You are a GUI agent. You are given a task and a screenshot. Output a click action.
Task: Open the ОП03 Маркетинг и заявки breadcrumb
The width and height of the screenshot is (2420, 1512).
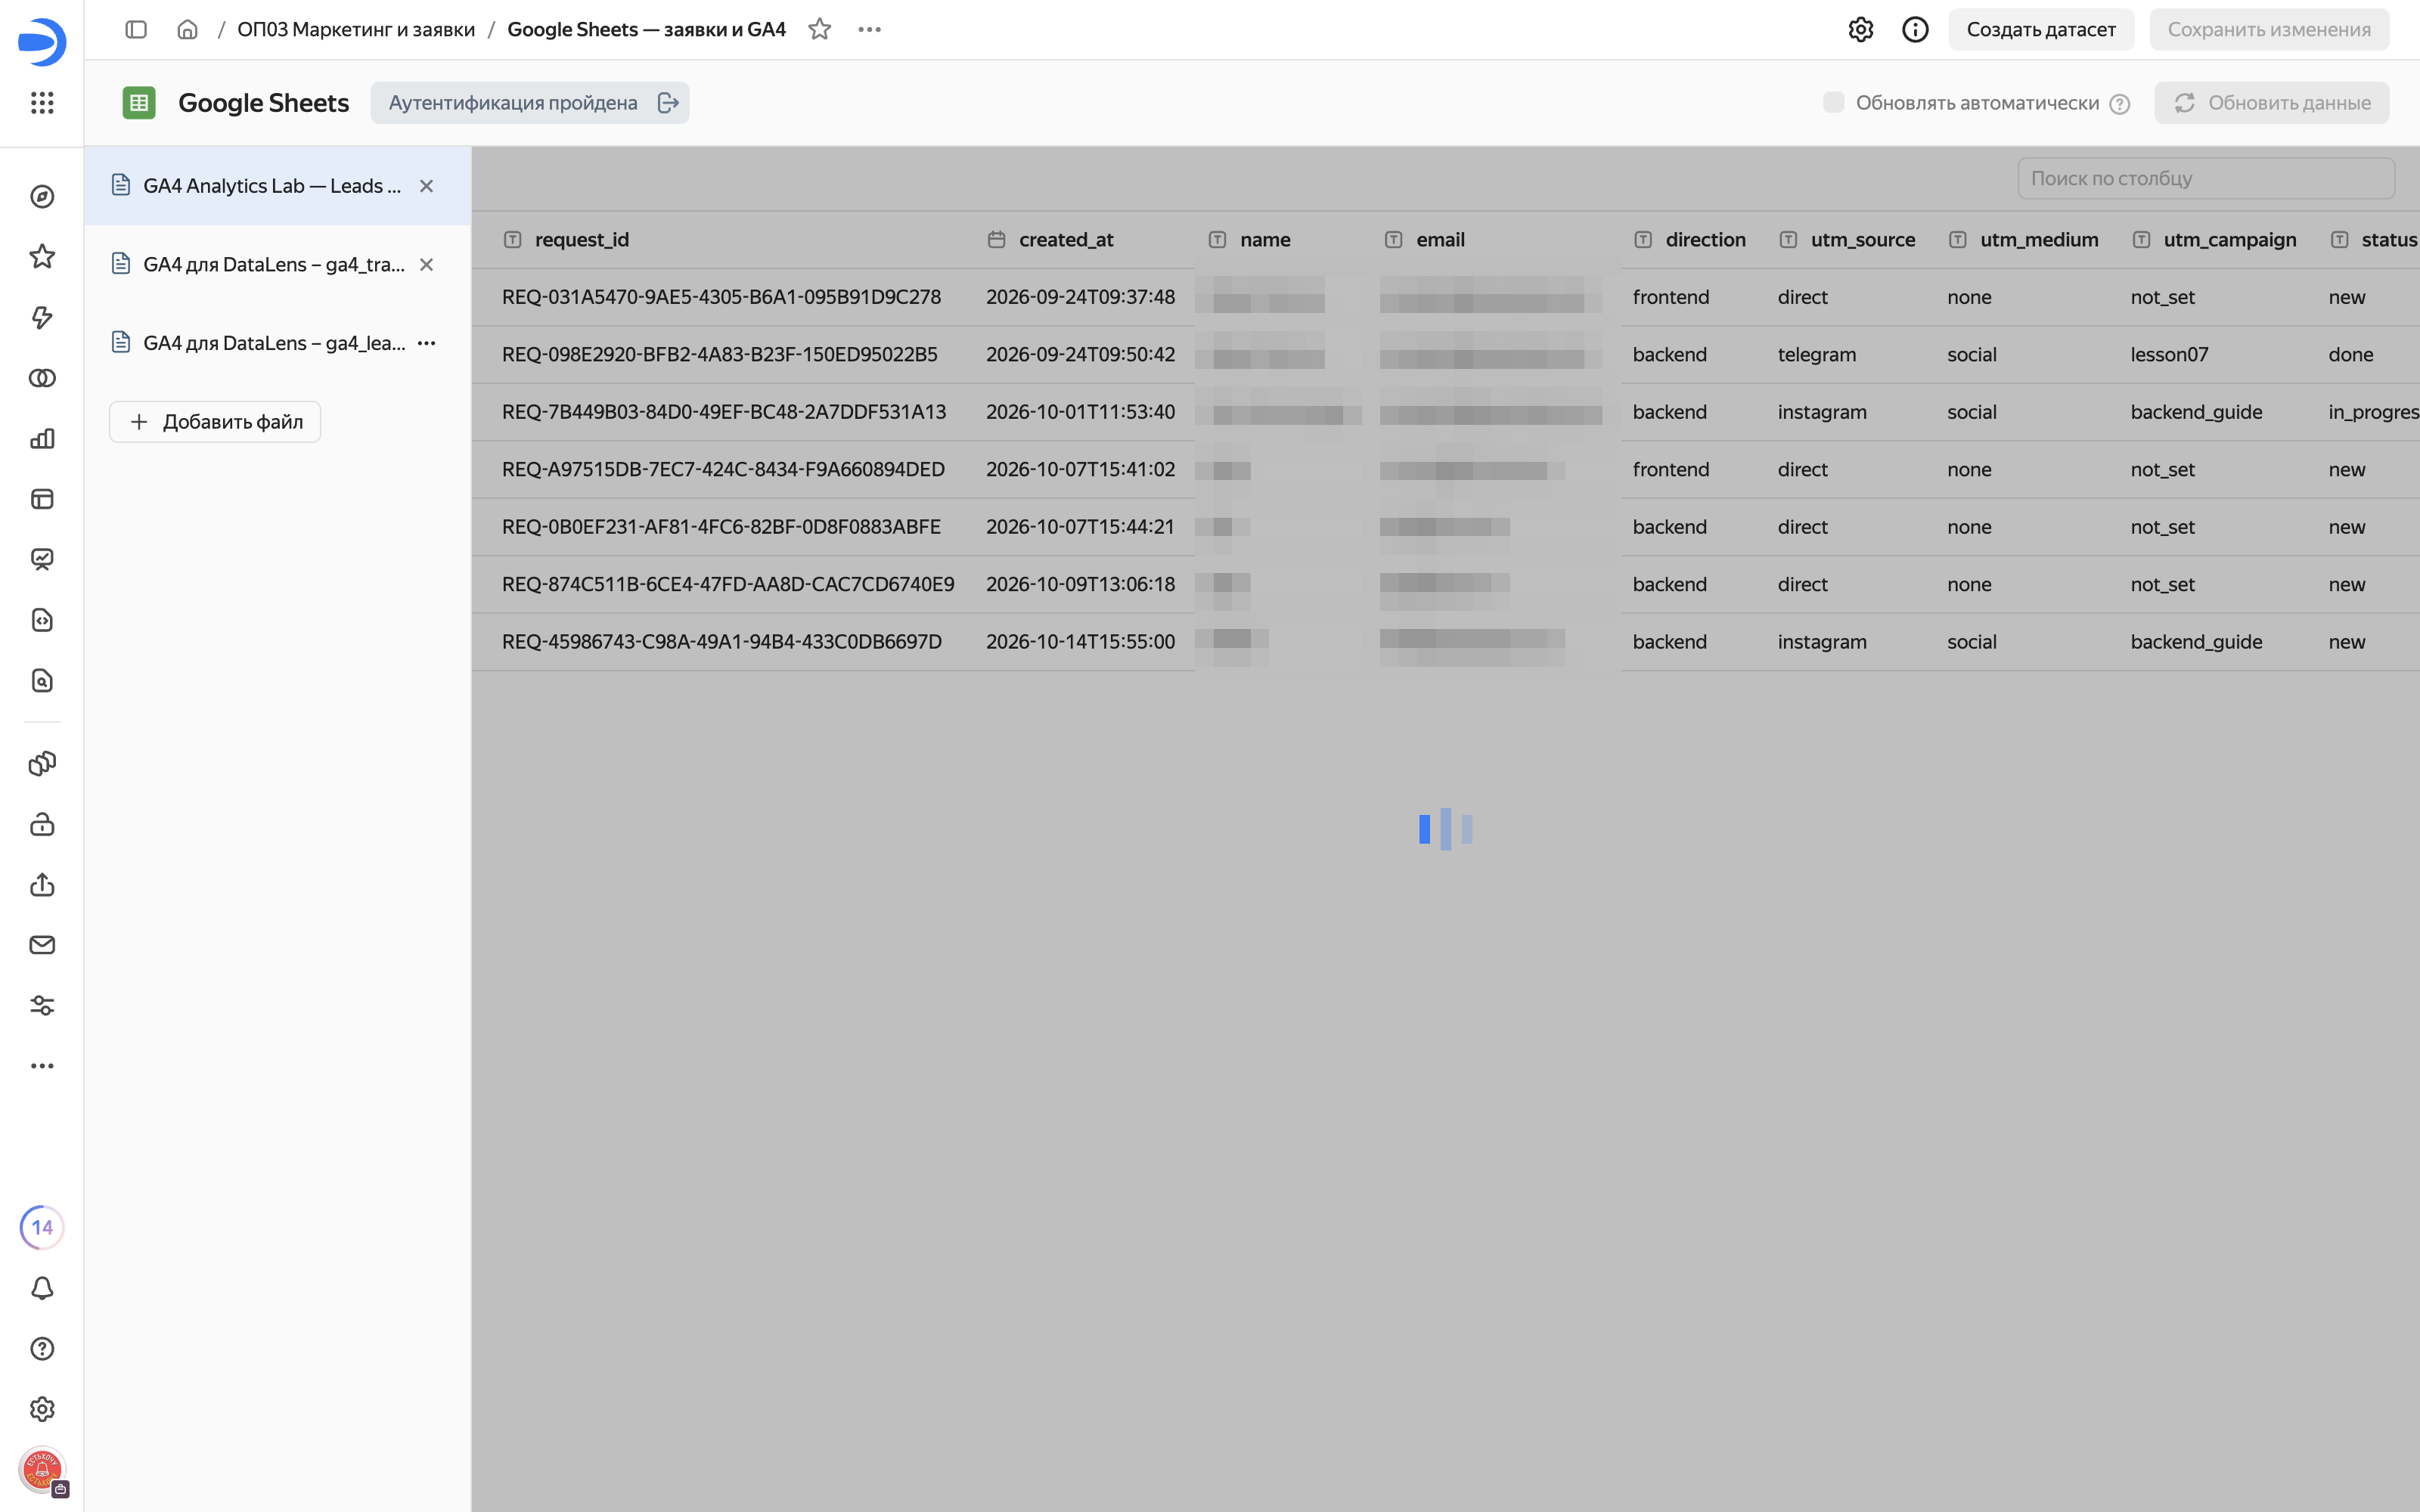(x=356, y=30)
